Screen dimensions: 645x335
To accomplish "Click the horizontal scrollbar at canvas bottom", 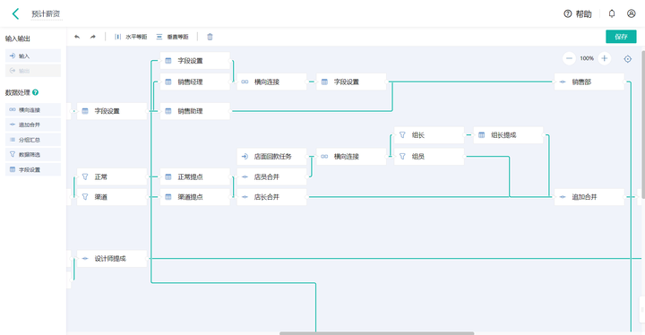I will pyautogui.click(x=377, y=333).
